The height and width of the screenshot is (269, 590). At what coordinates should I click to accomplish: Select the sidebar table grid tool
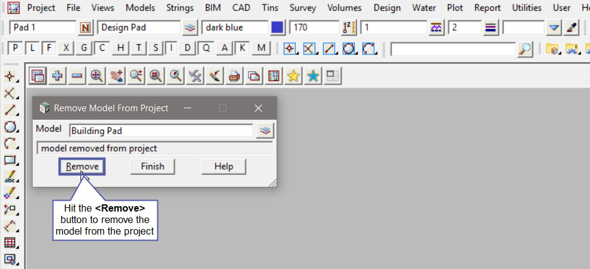[10, 242]
